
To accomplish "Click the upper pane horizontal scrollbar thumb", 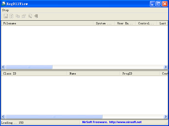I will tap(29, 67).
